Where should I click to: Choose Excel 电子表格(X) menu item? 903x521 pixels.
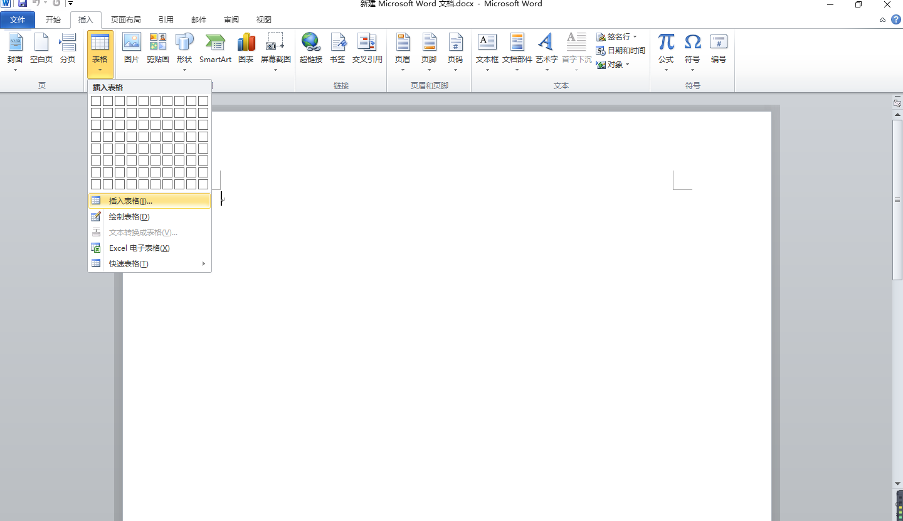point(149,248)
